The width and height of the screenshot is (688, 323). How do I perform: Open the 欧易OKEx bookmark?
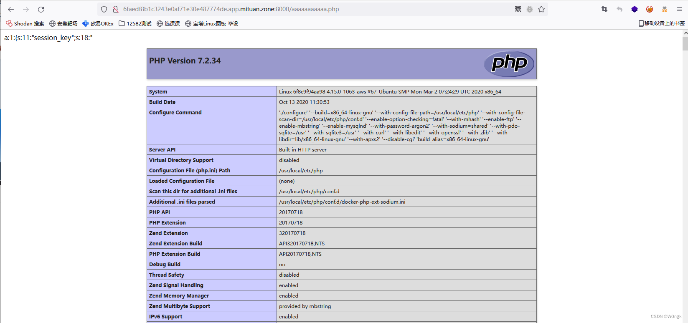98,23
